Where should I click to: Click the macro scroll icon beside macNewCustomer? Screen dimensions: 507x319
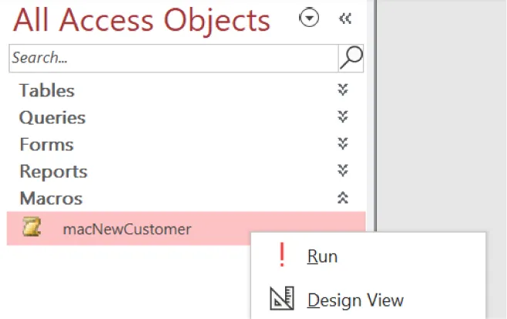tap(32, 229)
